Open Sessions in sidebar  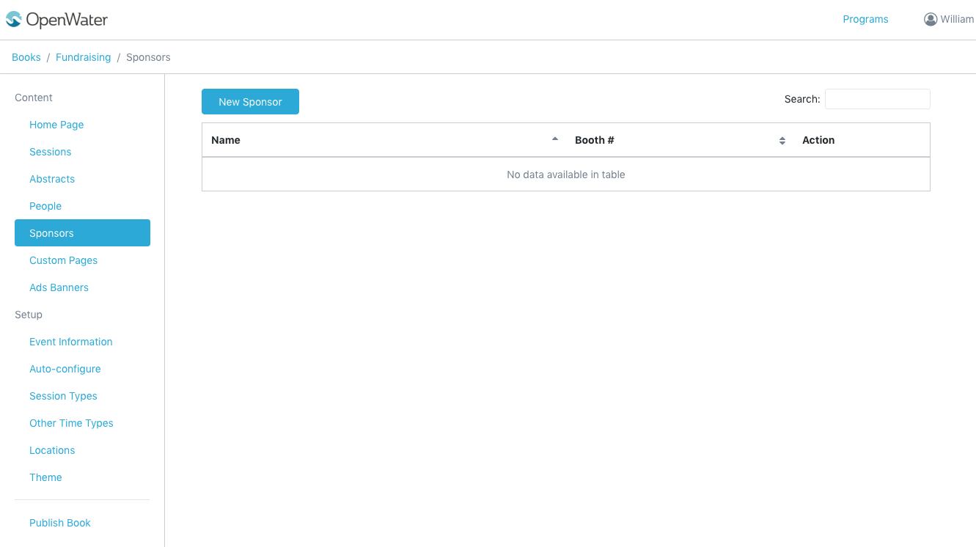coord(50,152)
